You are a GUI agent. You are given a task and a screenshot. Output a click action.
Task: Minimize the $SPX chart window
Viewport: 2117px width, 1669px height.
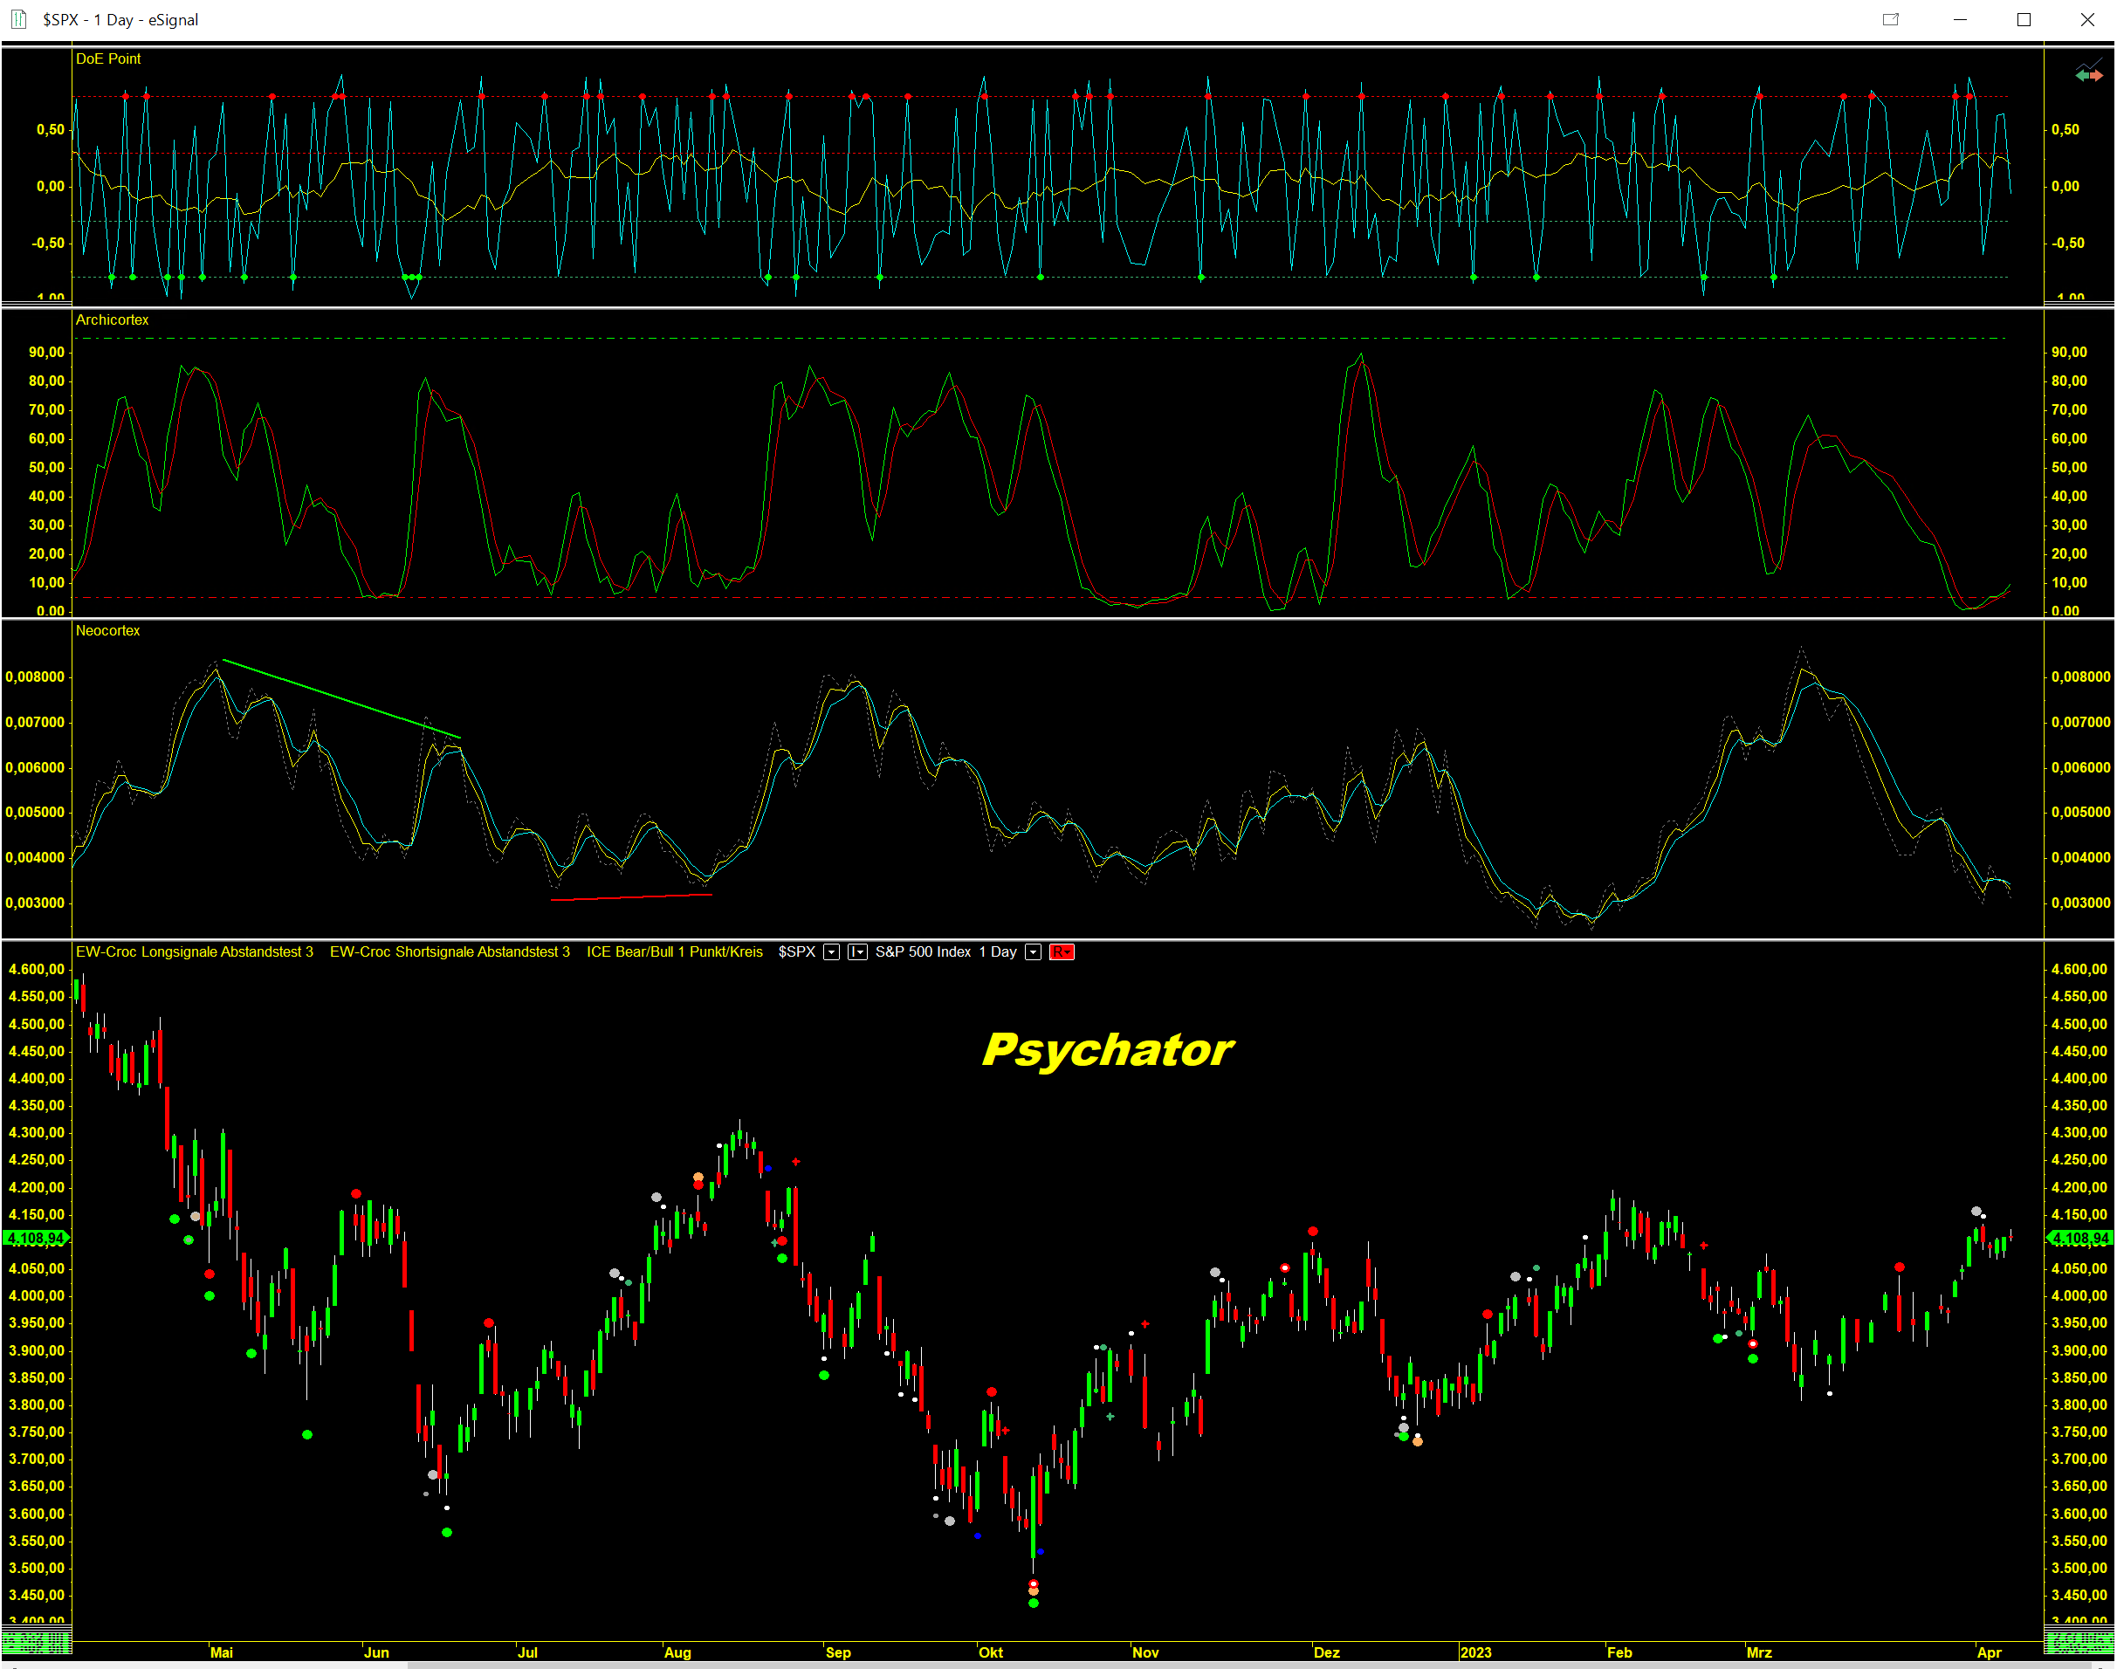click(x=1960, y=19)
